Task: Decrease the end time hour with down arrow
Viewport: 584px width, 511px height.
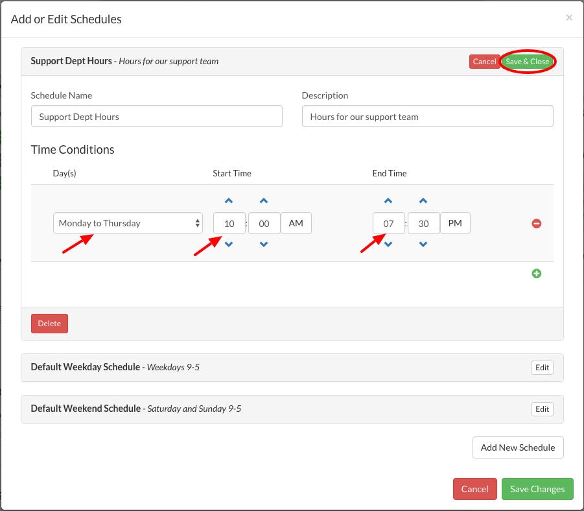Action: [388, 244]
